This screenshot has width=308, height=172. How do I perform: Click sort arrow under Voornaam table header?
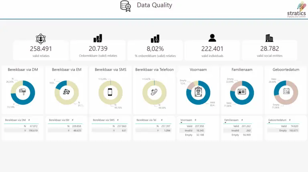coord(182,123)
